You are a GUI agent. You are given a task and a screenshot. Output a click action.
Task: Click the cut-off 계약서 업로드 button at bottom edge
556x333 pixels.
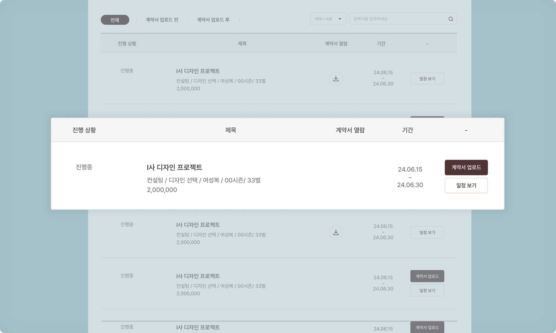point(427,327)
